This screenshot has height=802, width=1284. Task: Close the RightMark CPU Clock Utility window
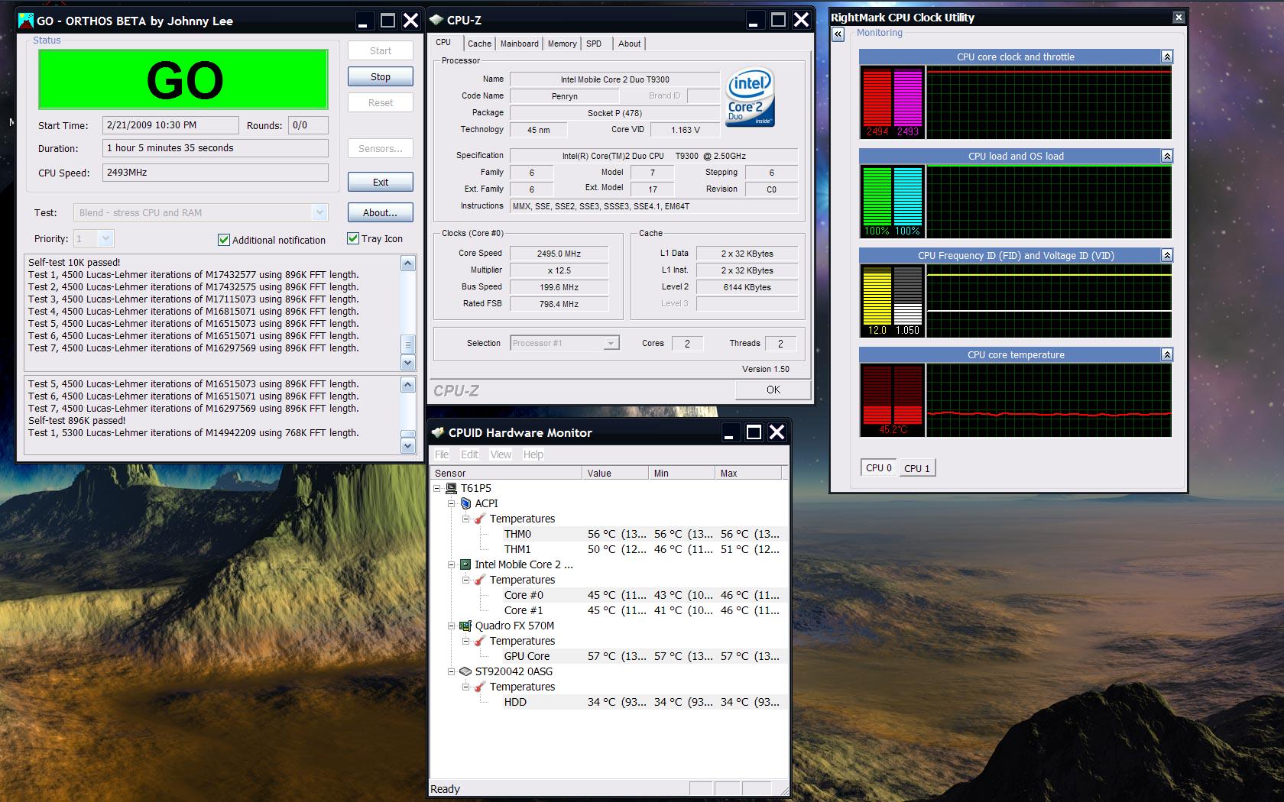click(1179, 17)
